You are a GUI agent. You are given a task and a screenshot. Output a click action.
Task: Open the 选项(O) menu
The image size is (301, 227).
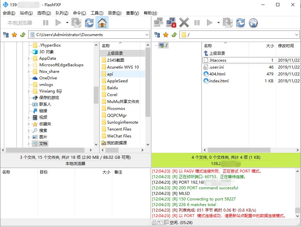pos(44,13)
